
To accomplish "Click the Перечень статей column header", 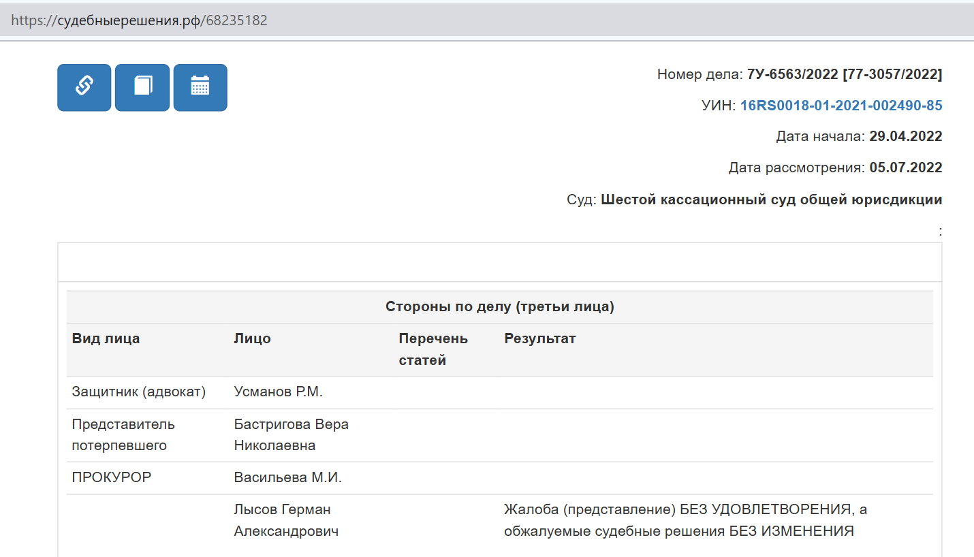I will coord(433,349).
